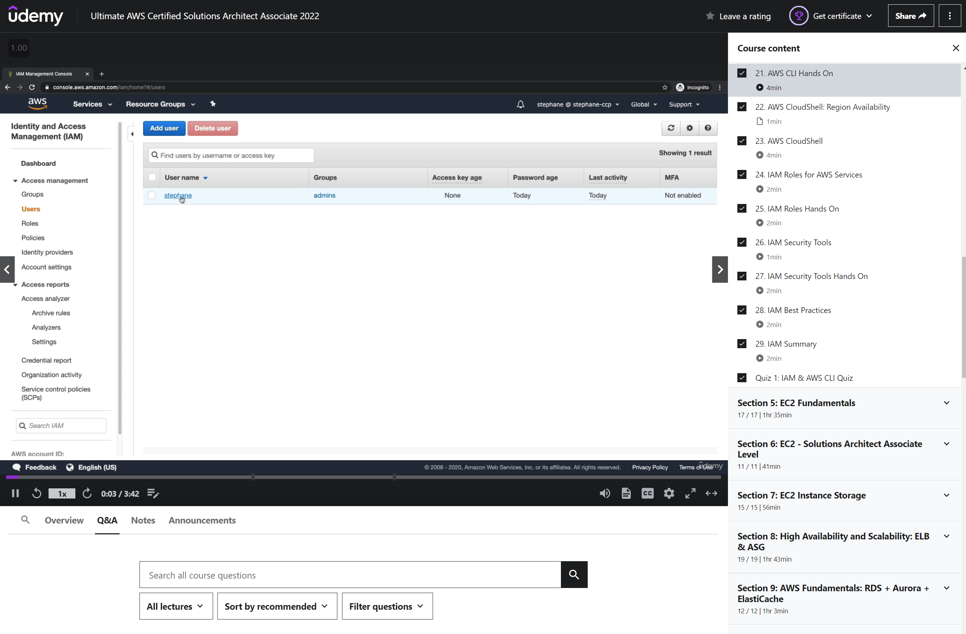The image size is (966, 634).
Task: Switch to the Notes tab
Action: click(143, 520)
